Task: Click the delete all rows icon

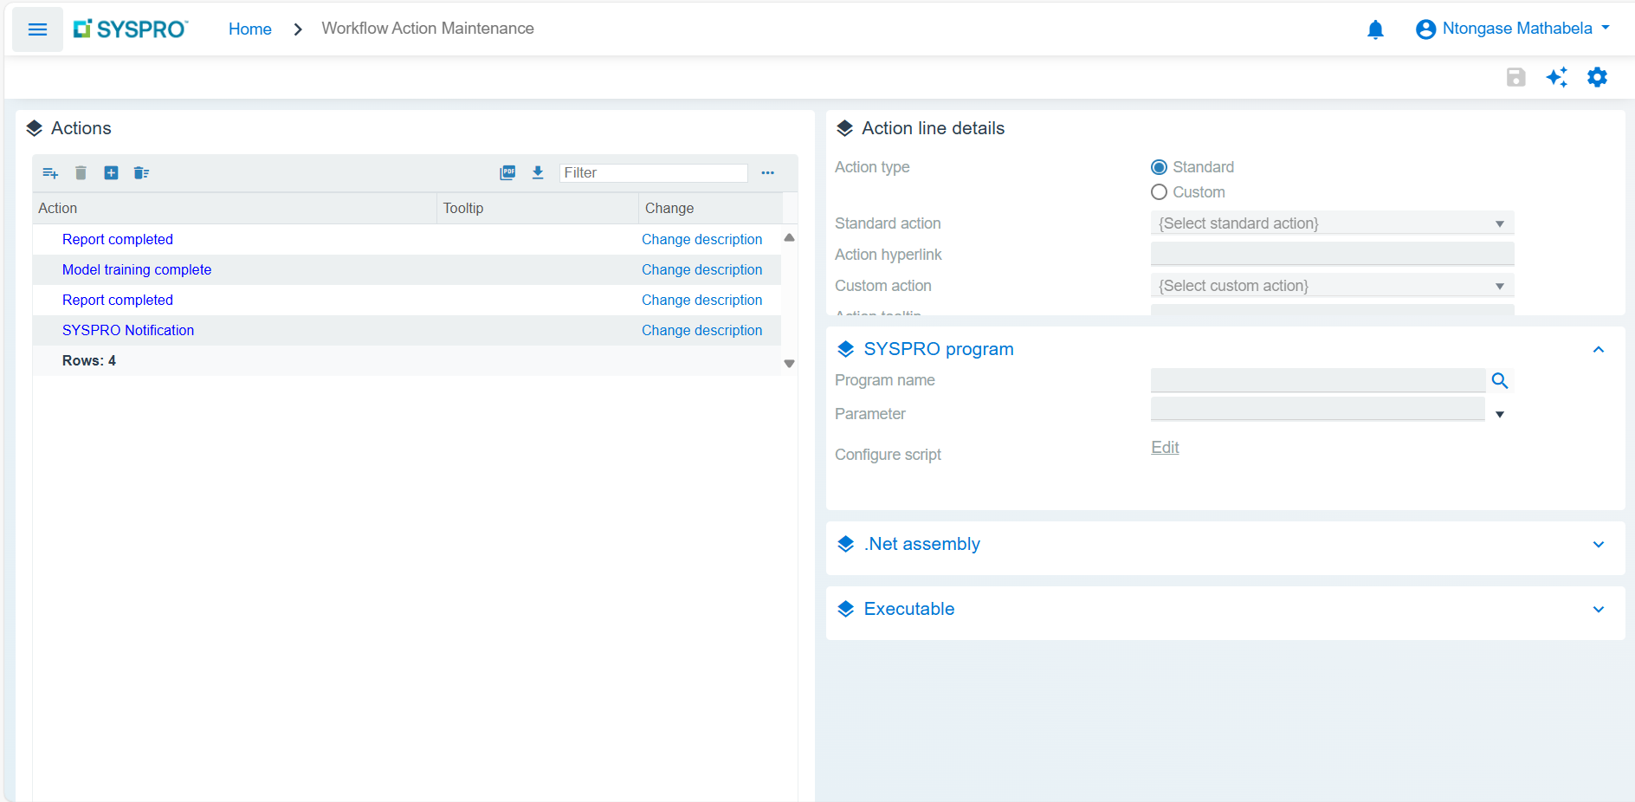Action: pyautogui.click(x=141, y=173)
